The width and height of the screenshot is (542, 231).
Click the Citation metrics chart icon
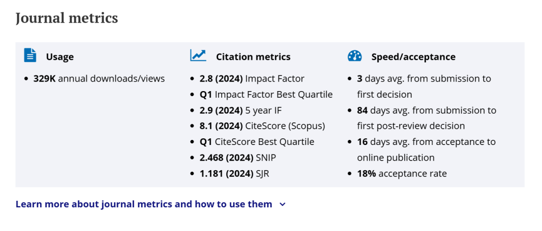[x=198, y=55]
